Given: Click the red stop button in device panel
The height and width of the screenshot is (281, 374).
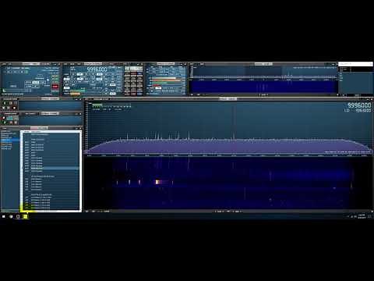Looking at the screenshot, I should 55,87.
